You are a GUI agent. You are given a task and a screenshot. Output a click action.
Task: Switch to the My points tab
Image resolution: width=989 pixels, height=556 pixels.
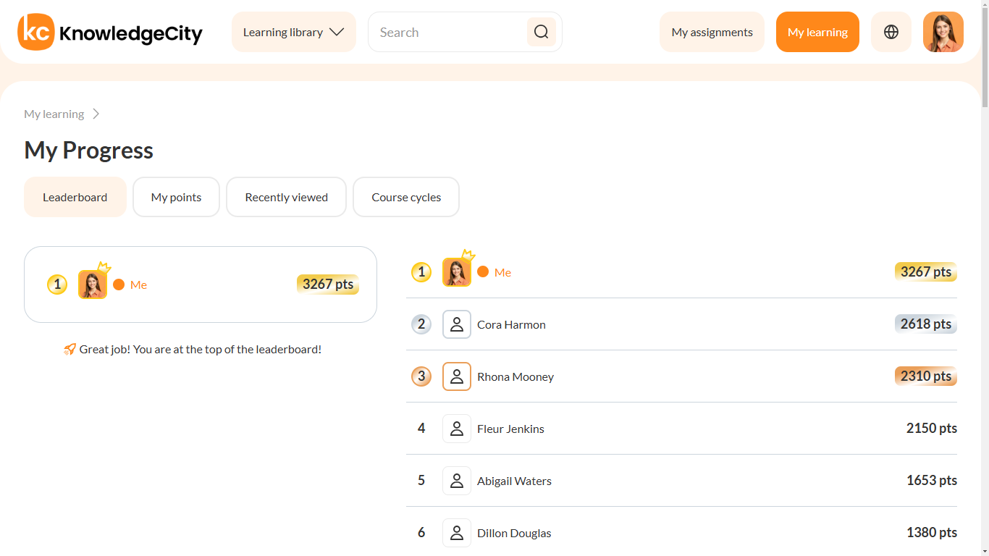(x=176, y=197)
